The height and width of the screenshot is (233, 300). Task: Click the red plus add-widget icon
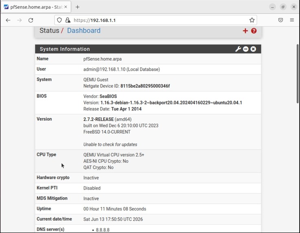click(x=245, y=31)
